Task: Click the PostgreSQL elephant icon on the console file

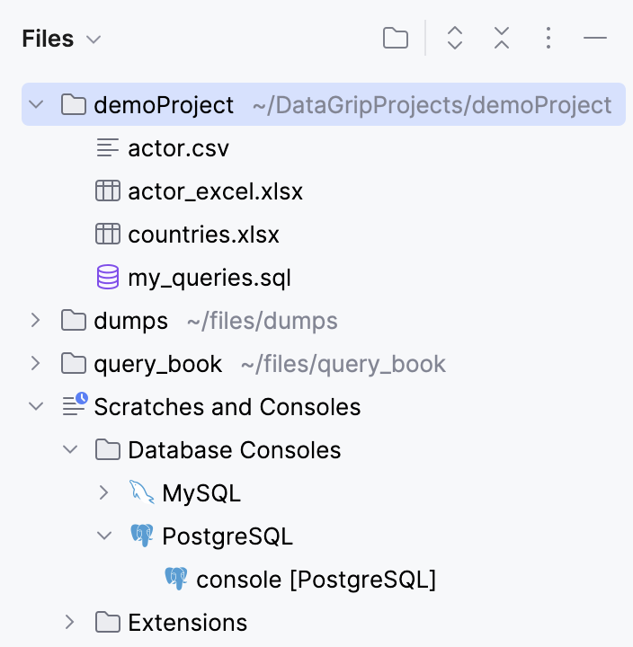Action: pos(176,579)
